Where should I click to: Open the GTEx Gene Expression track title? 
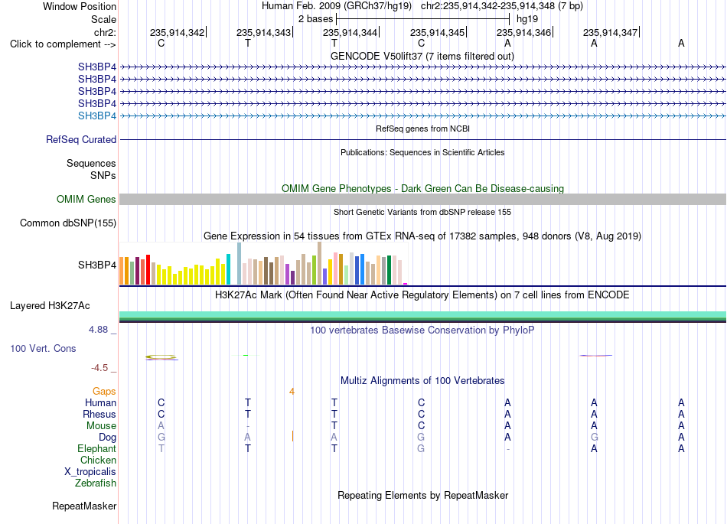[x=422, y=236]
